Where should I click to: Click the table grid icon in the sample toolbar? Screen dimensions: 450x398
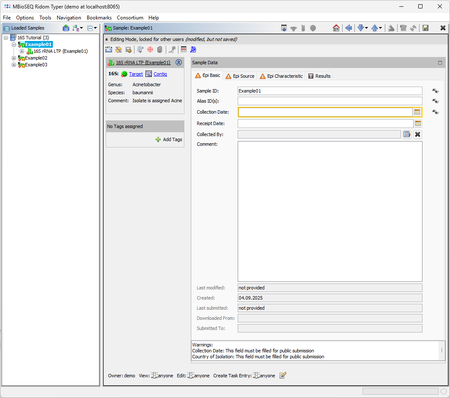(184, 49)
